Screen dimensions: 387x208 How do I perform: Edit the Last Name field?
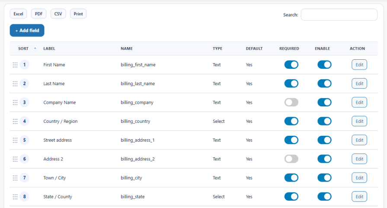[x=359, y=83]
